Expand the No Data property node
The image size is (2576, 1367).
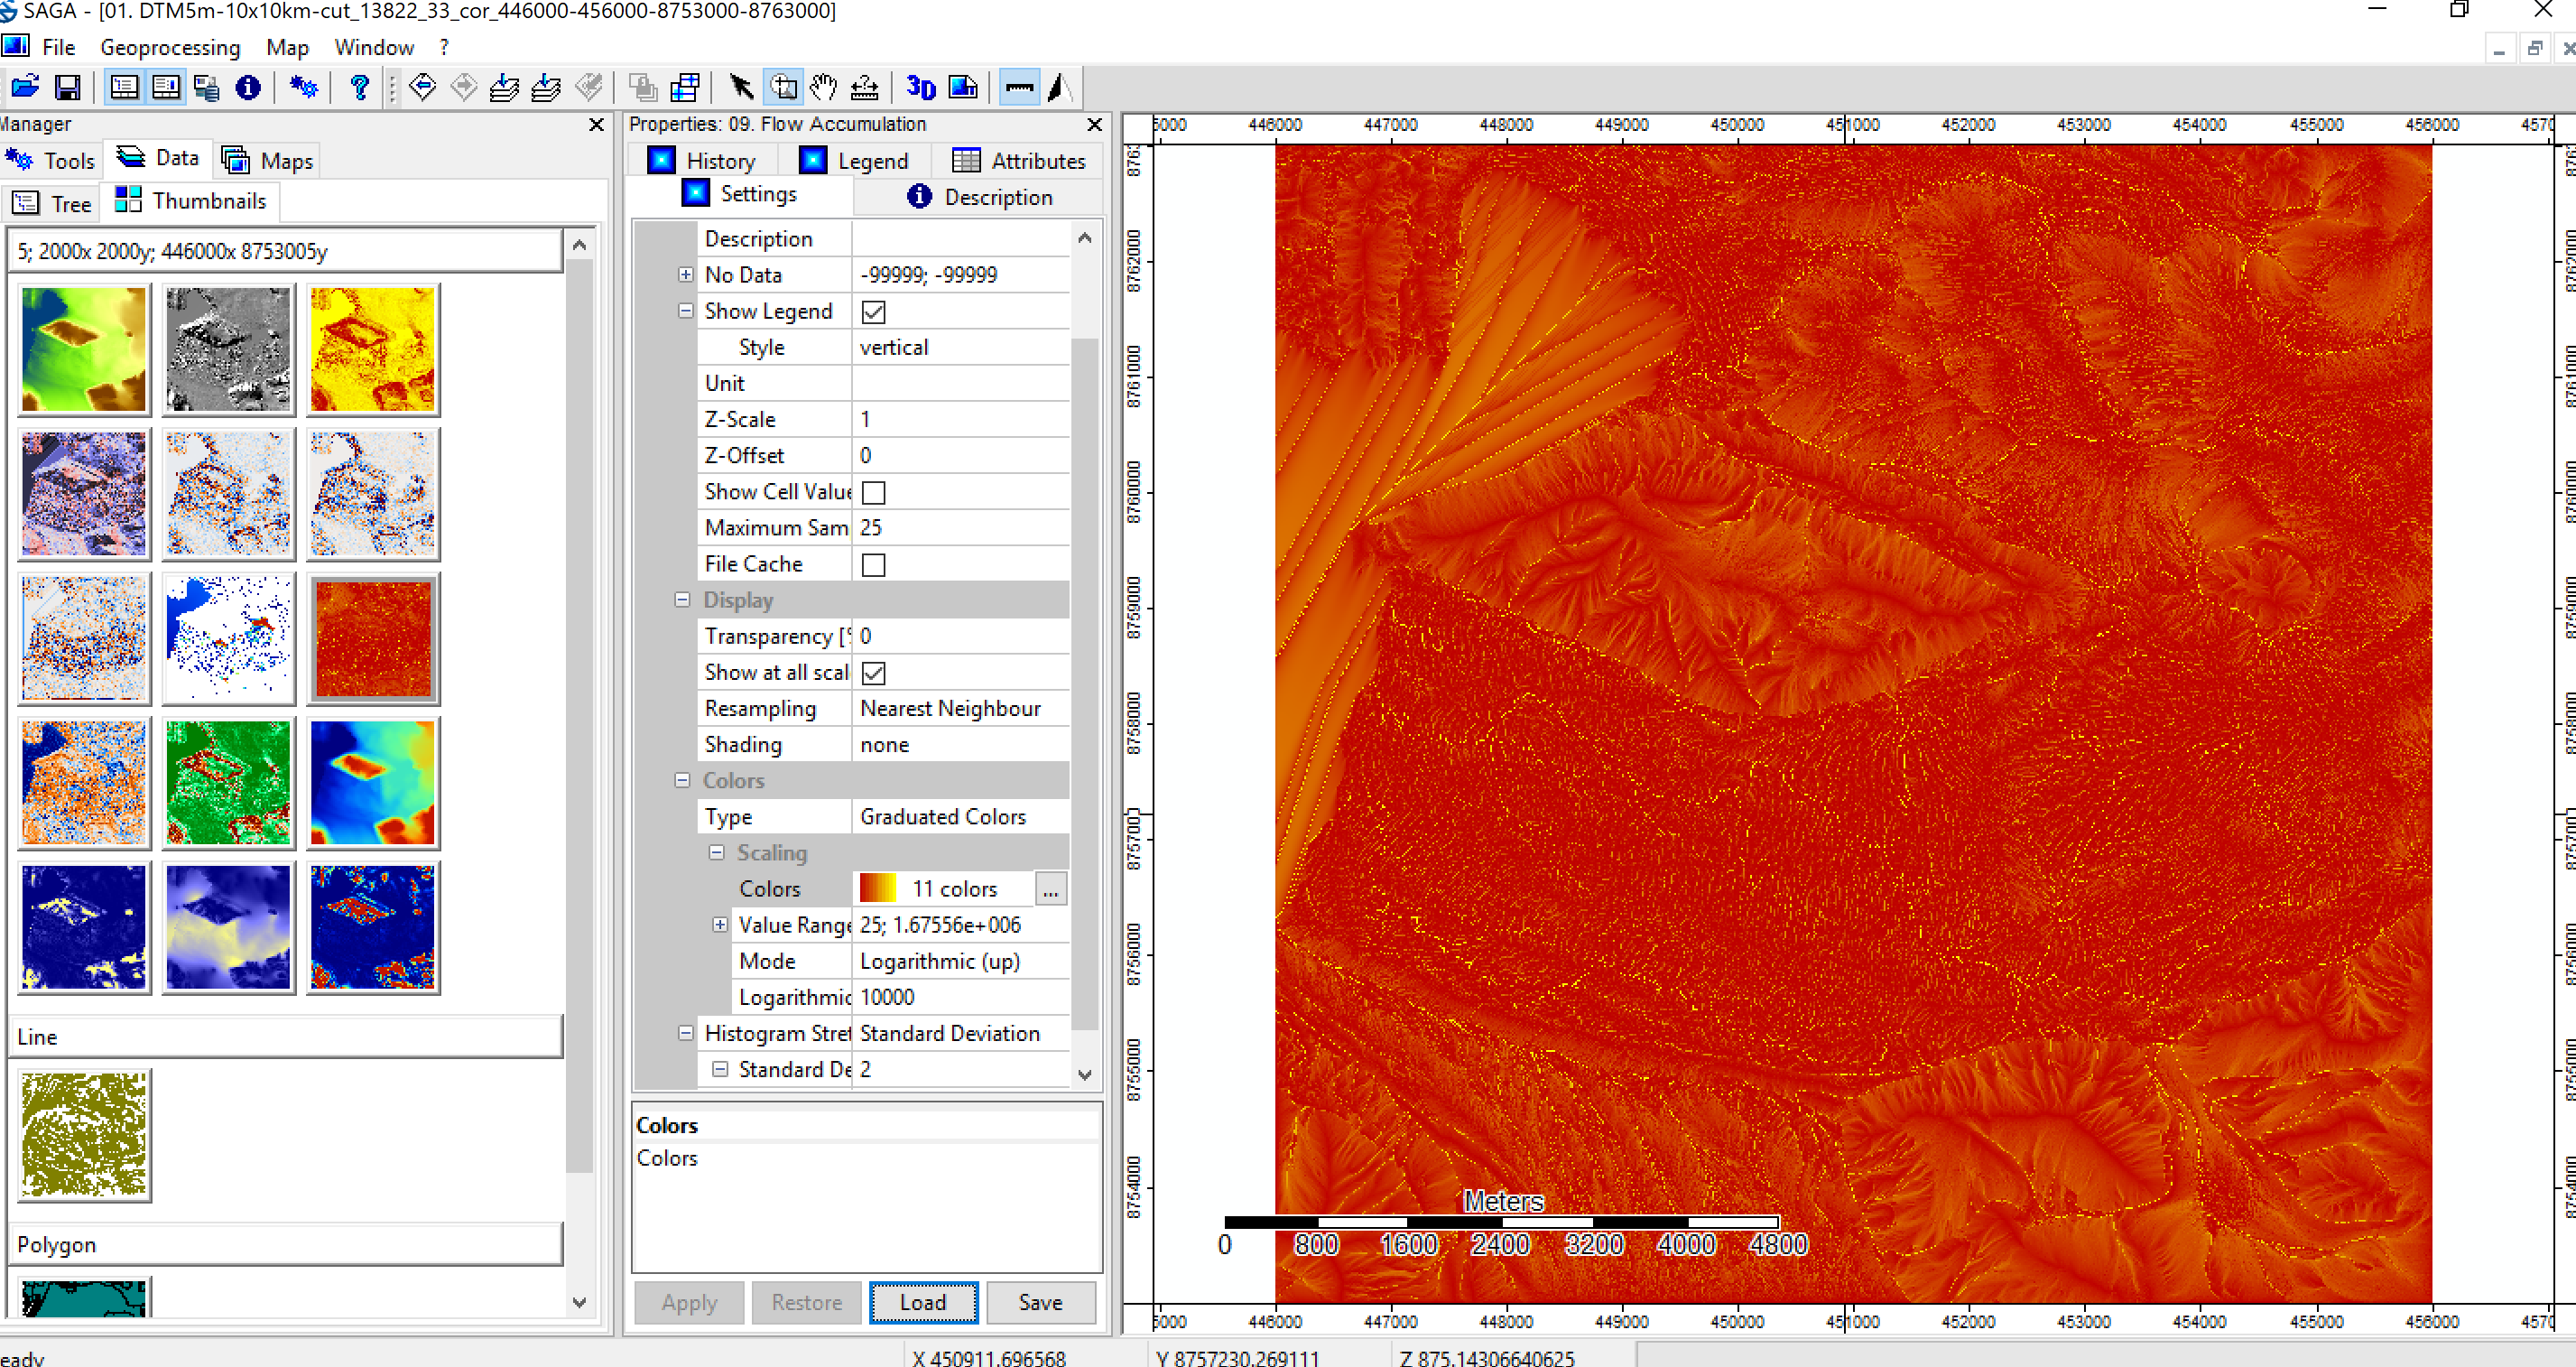(685, 275)
